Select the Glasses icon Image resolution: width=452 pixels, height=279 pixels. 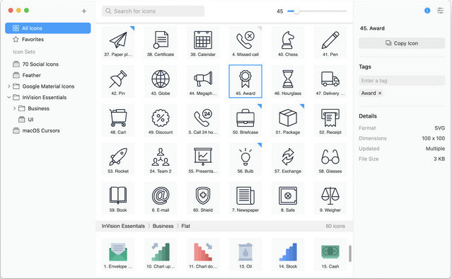coord(330,159)
